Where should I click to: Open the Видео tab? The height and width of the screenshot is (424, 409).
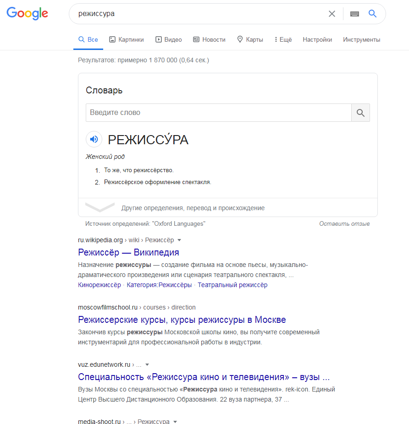pos(168,39)
